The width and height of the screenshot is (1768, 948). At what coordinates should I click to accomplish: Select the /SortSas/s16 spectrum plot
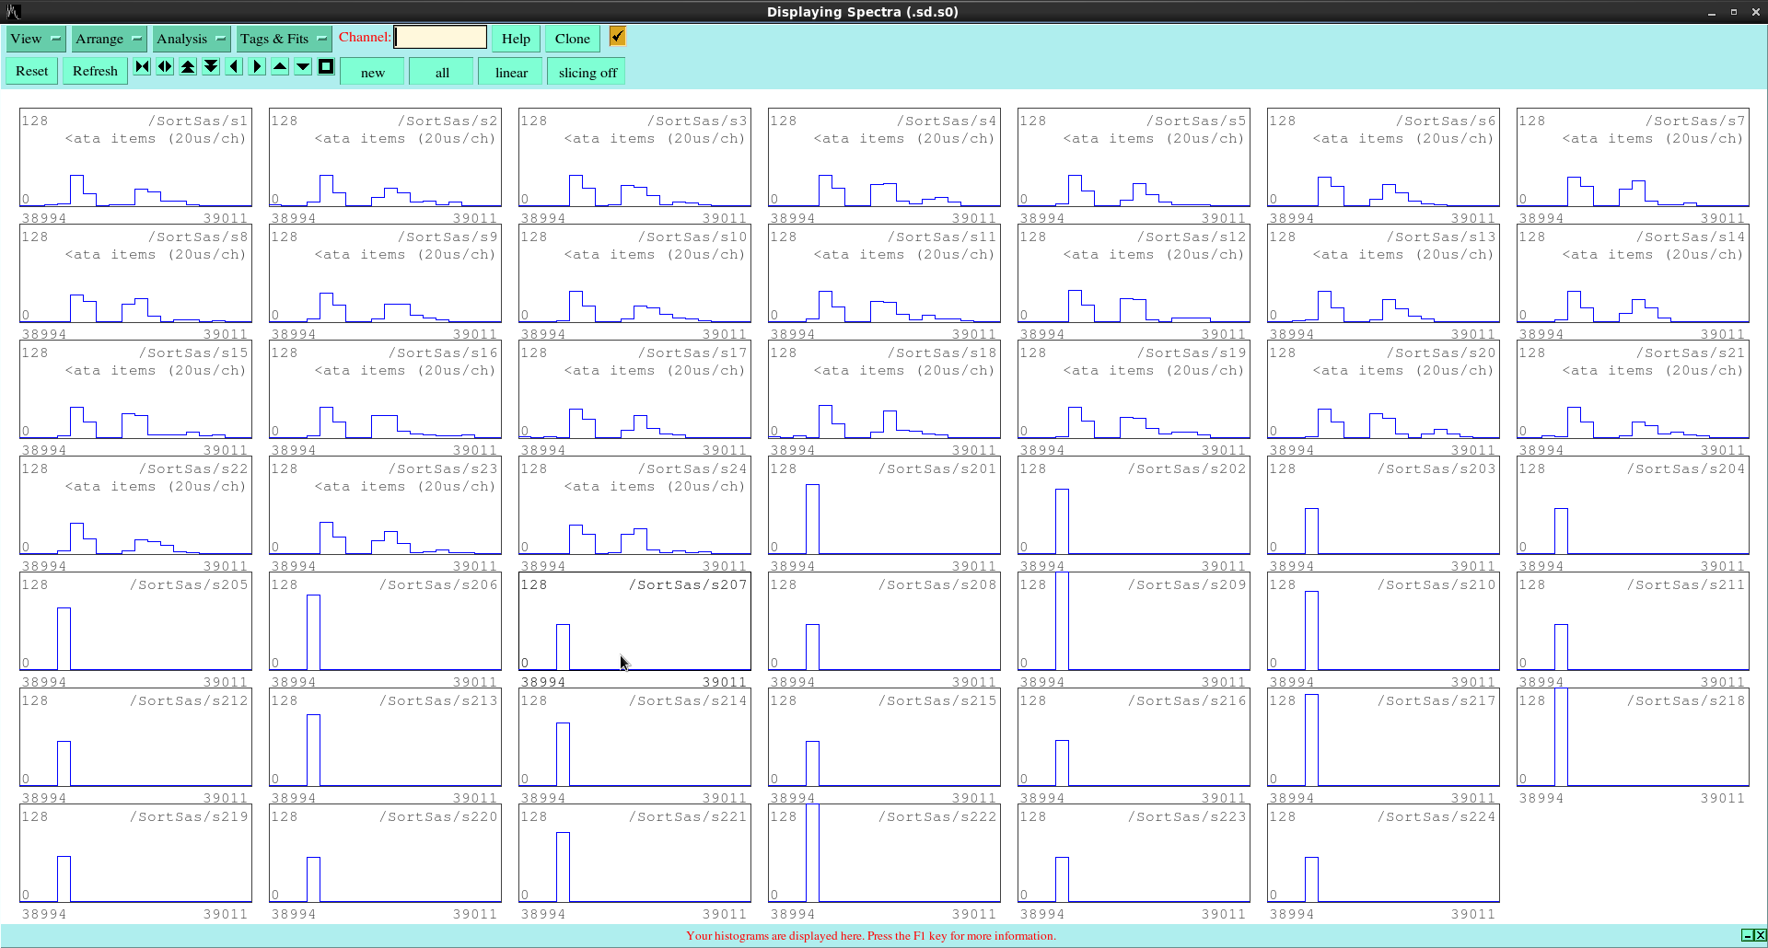(385, 389)
